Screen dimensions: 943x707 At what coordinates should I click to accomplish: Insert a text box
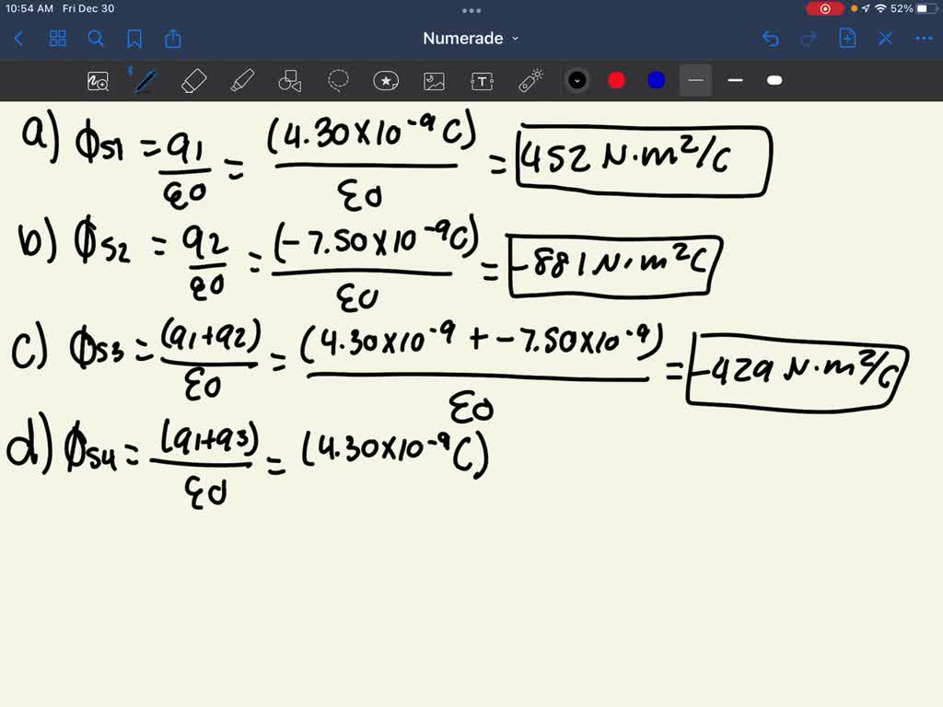pos(482,80)
